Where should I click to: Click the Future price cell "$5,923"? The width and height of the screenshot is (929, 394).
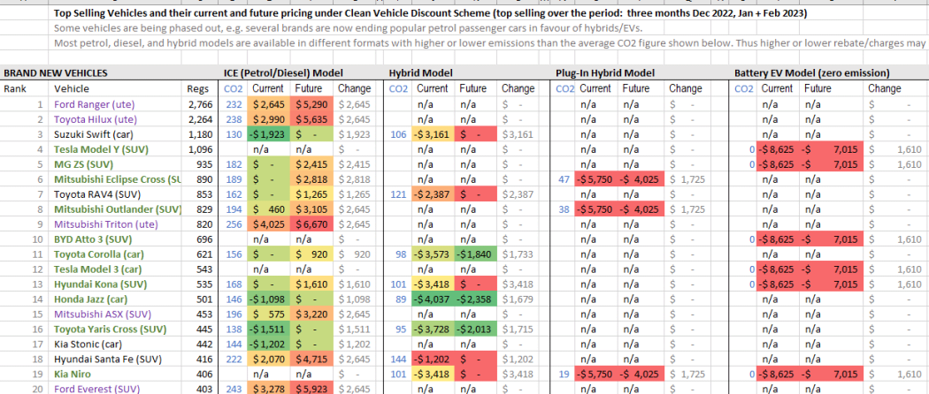[x=312, y=389]
